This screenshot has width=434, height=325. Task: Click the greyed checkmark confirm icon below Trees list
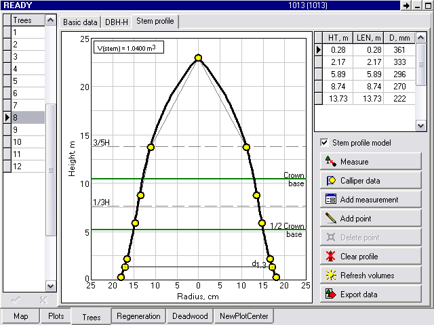click(x=16, y=300)
